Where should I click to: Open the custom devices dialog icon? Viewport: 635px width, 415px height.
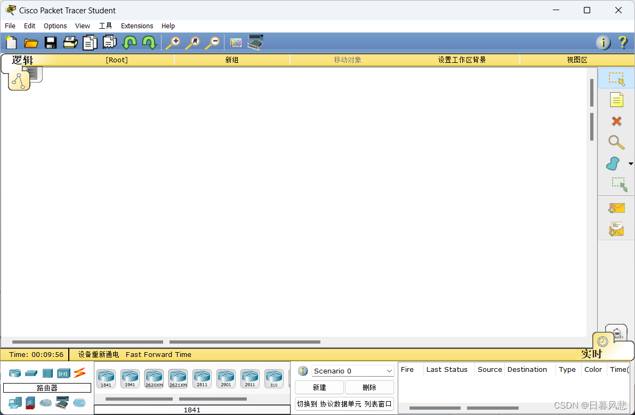(x=255, y=42)
